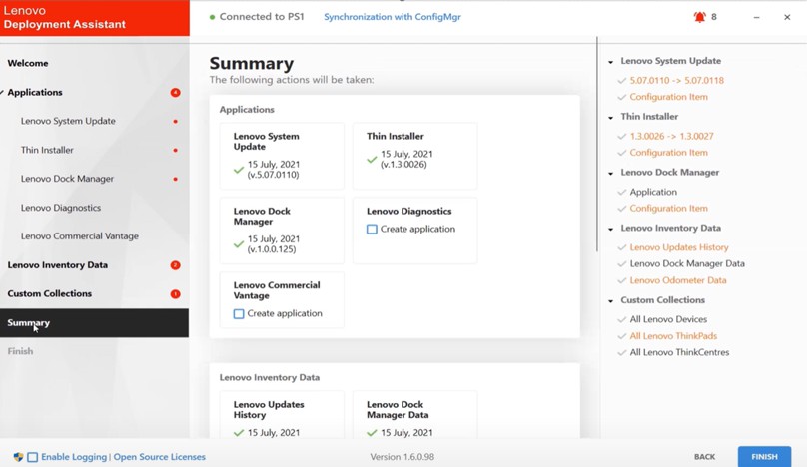
Task: Click the Enable Logging link text
Action: (74, 457)
